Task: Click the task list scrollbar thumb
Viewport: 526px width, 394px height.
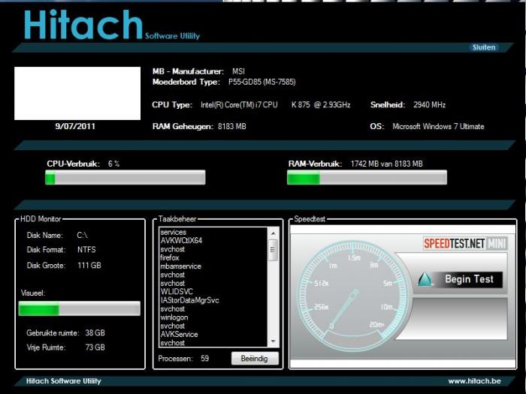Action: (x=273, y=250)
